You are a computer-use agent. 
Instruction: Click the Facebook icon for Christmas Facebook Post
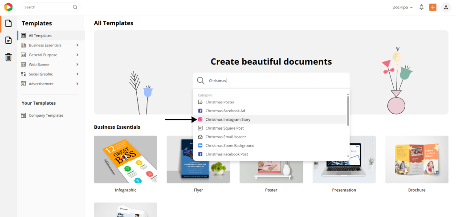(x=200, y=154)
